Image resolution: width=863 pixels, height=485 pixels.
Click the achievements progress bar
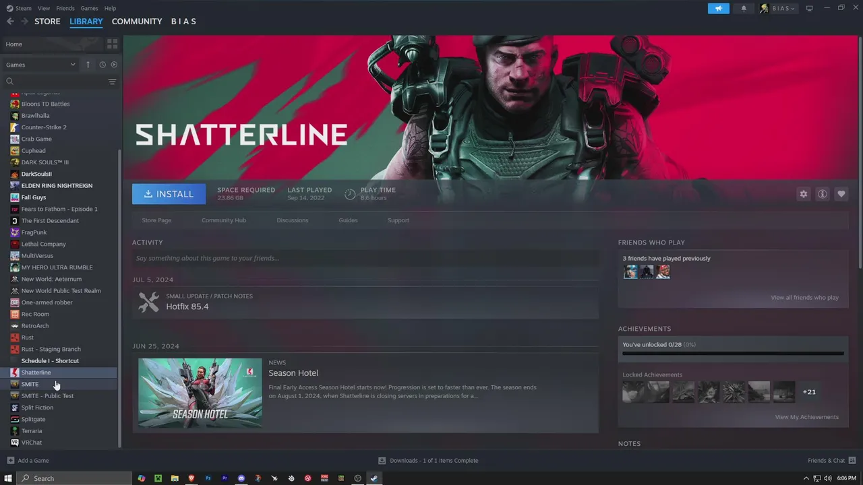pyautogui.click(x=733, y=353)
